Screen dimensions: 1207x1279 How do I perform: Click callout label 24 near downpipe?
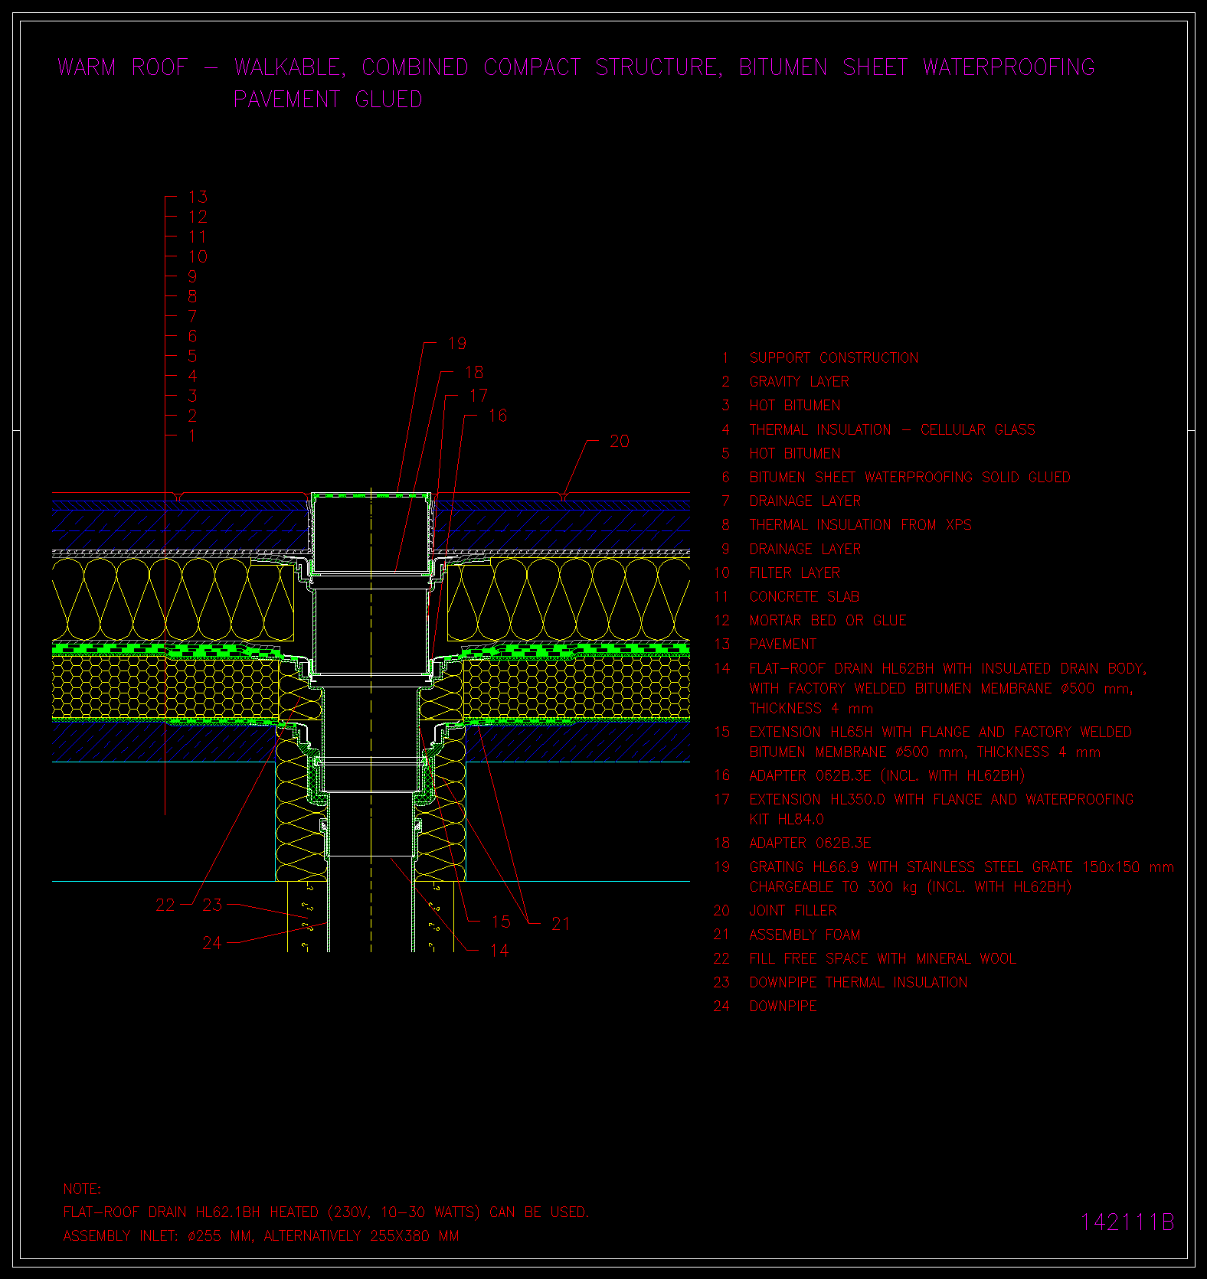tap(212, 943)
